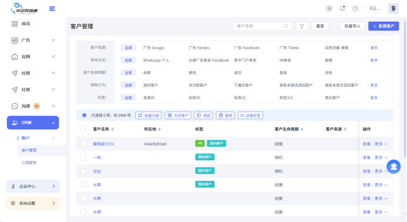This screenshot has height=222, width=407.
Task: Filter by 未分配客户
Action: click(x=198, y=85)
